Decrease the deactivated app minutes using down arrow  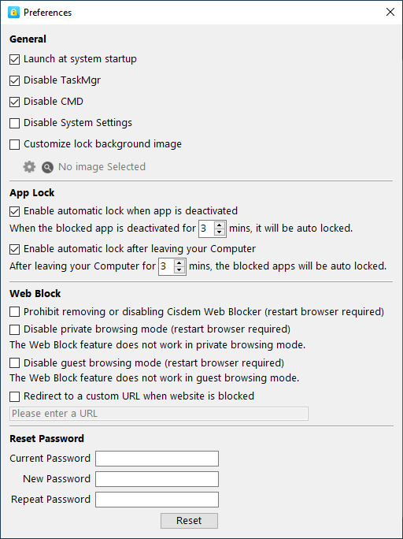[x=219, y=232]
